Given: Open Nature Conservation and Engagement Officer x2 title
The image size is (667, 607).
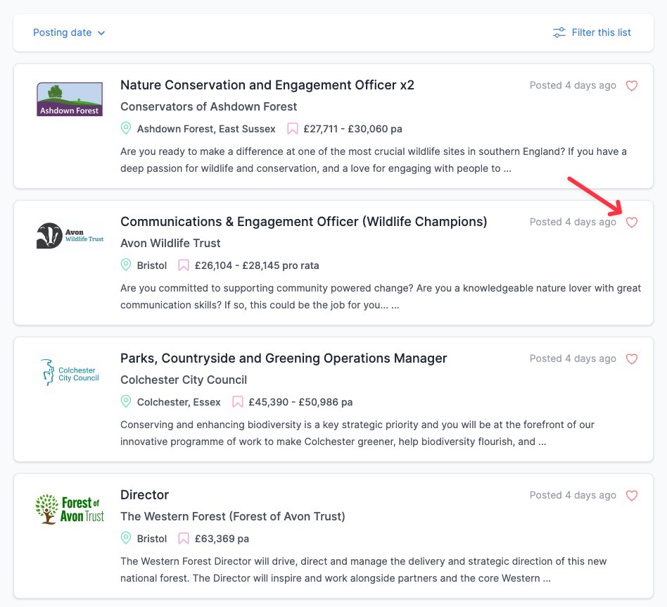Looking at the screenshot, I should click(267, 85).
